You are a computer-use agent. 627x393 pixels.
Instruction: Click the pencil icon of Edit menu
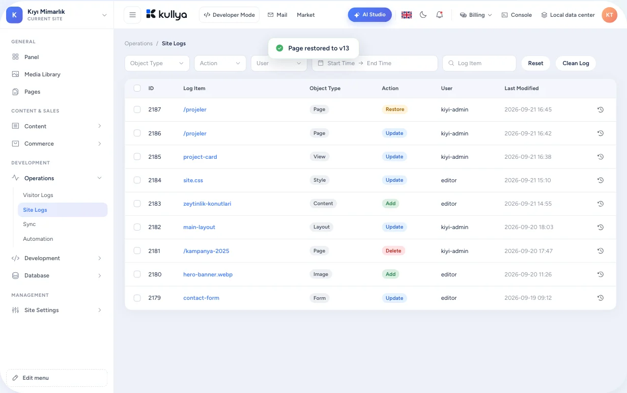click(15, 378)
